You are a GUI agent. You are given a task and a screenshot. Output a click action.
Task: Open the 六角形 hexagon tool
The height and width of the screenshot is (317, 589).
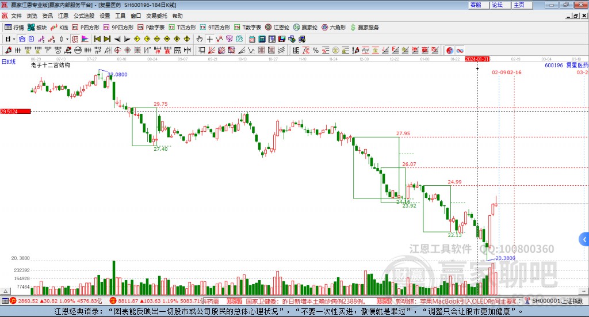(x=334, y=28)
